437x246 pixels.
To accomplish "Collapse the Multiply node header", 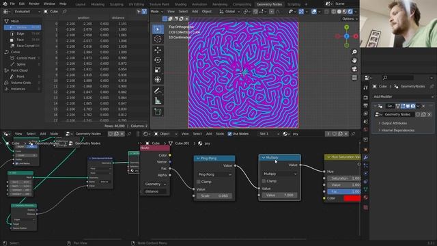I will click(x=264, y=158).
